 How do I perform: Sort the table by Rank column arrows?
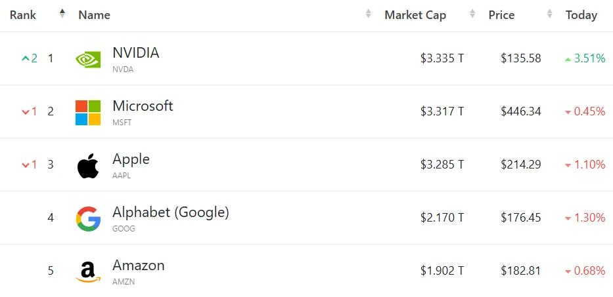[62, 14]
